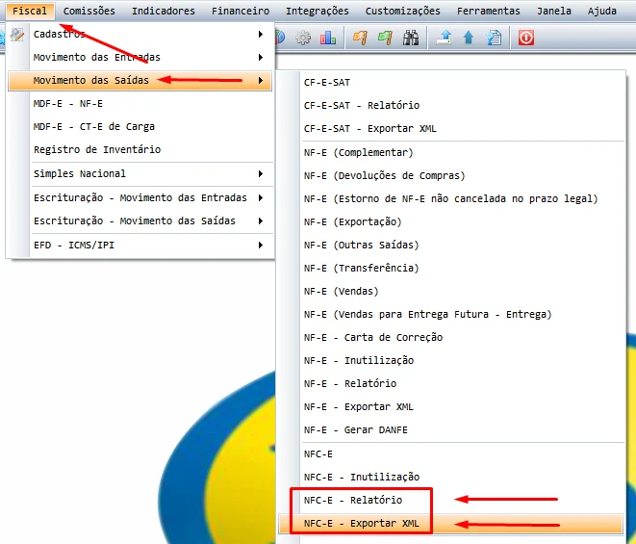
Task: Open CF-E-SAT - Relatório
Action: point(451,106)
